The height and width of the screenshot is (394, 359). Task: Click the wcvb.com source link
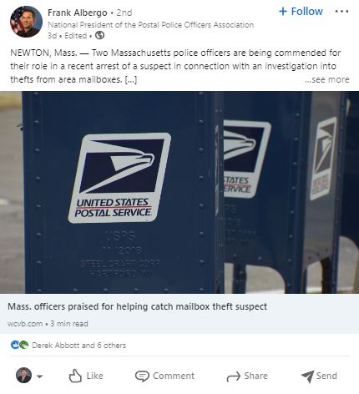(x=25, y=324)
